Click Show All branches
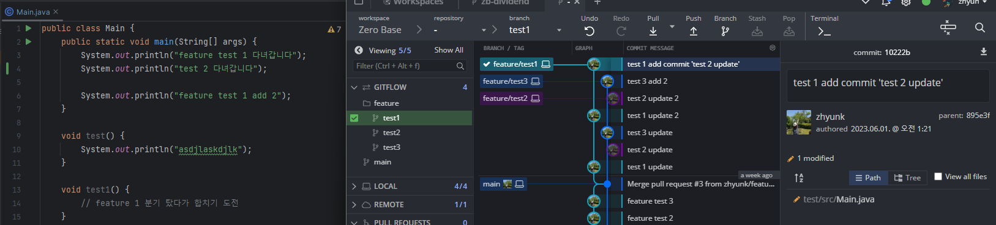This screenshot has height=225, width=996. 449,50
